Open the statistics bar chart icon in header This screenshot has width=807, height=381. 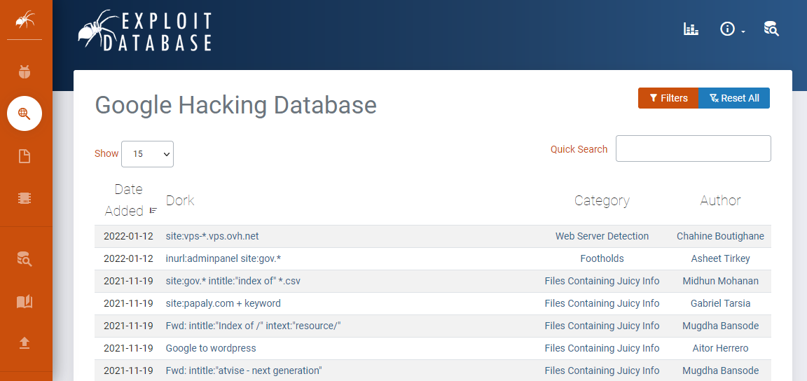coord(691,29)
